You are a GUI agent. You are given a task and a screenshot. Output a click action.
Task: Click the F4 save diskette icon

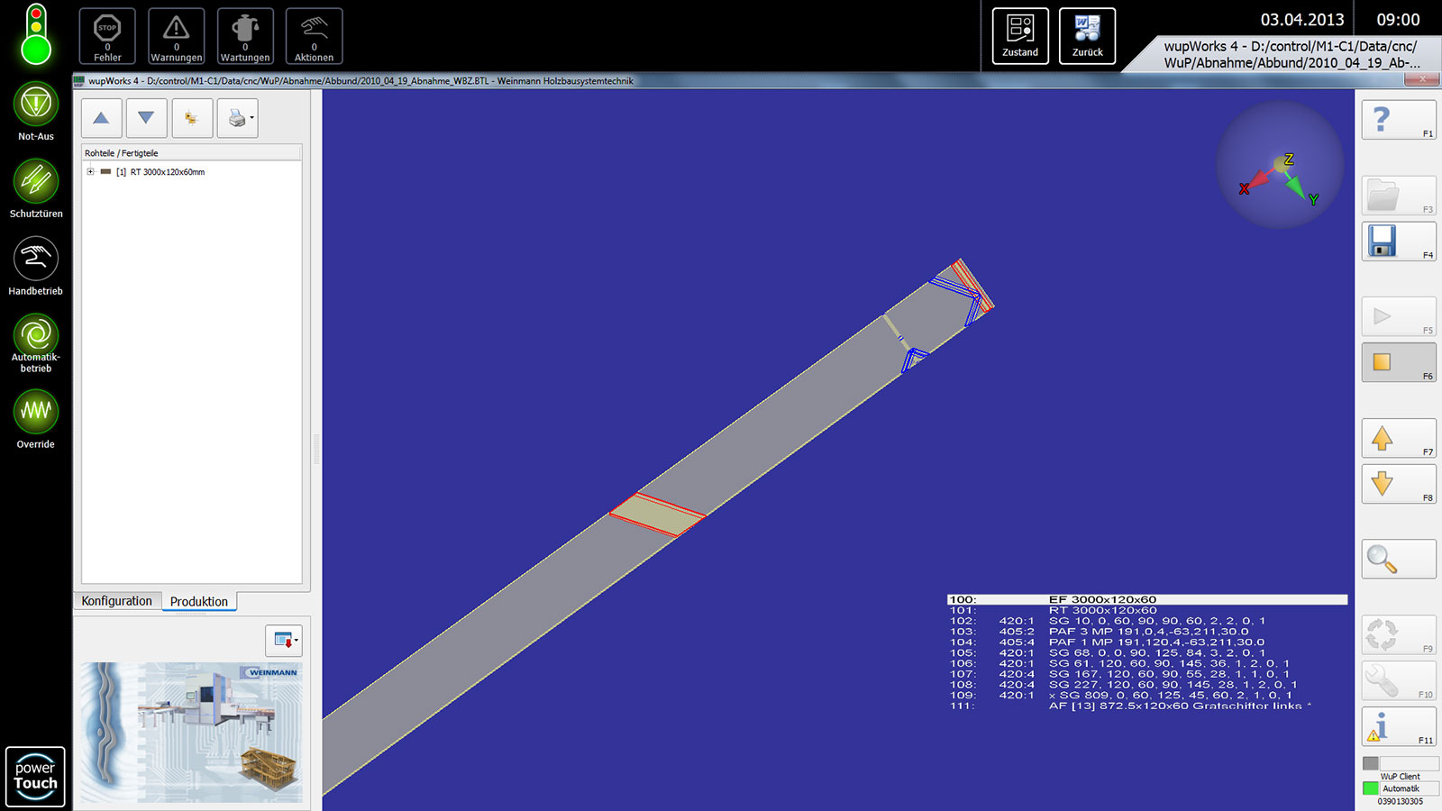(x=1383, y=241)
